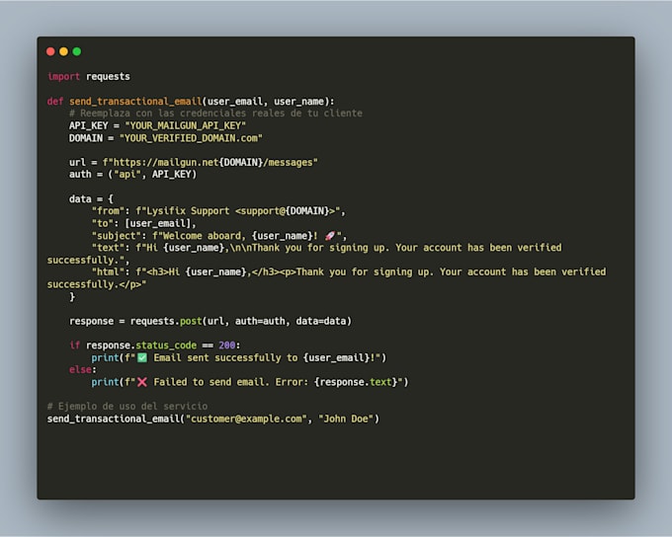Click the "subject" dictionary key
The height and width of the screenshot is (537, 672).
(x=117, y=236)
